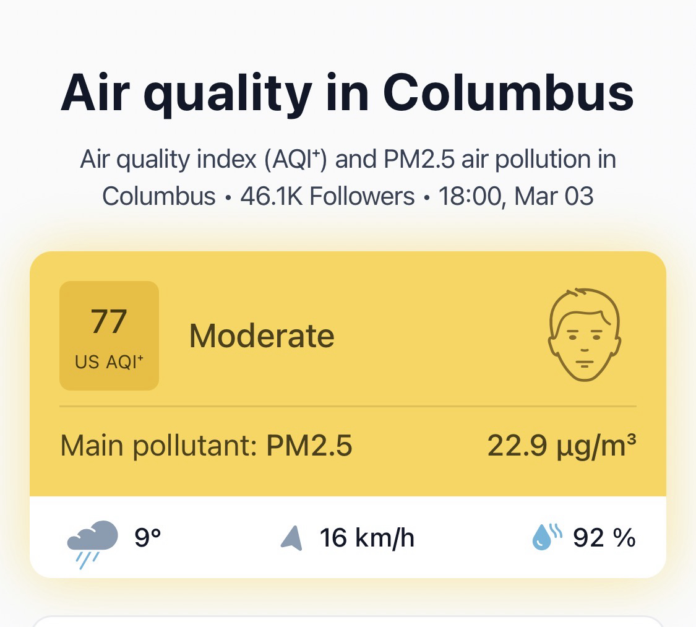696x627 pixels.
Task: Tap the neutral face icon
Action: (584, 335)
